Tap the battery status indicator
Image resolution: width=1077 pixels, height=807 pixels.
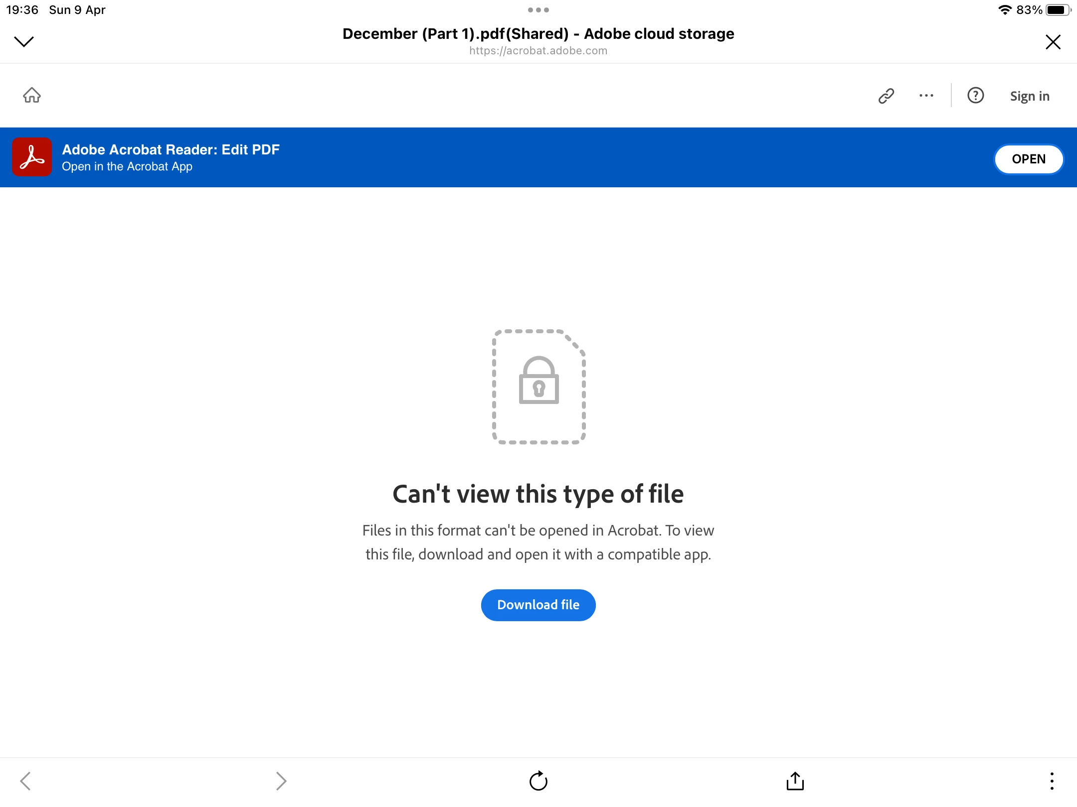1058,10
